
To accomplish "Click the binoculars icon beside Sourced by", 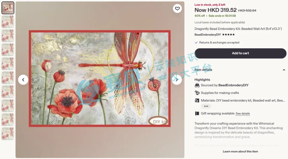I will coord(197,85).
